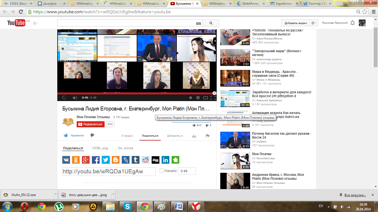Click the green clover share icon
This screenshot has height=212, width=378.
175,160
